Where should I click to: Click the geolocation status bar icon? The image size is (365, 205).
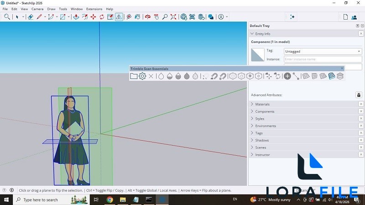(4, 190)
